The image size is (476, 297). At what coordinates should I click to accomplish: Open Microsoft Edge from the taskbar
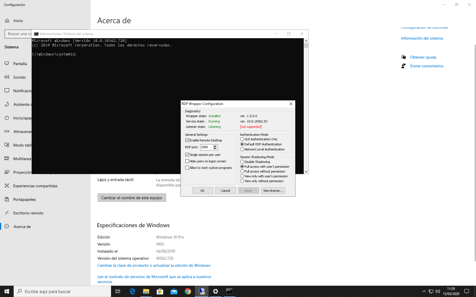tap(132, 291)
